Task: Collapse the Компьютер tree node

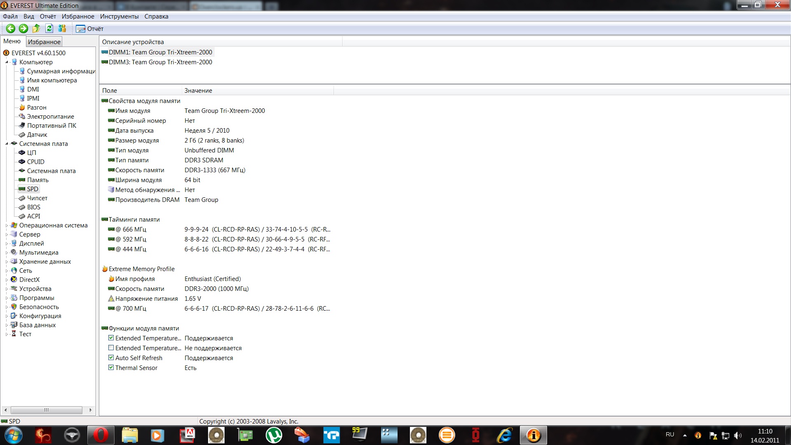Action: pos(7,62)
